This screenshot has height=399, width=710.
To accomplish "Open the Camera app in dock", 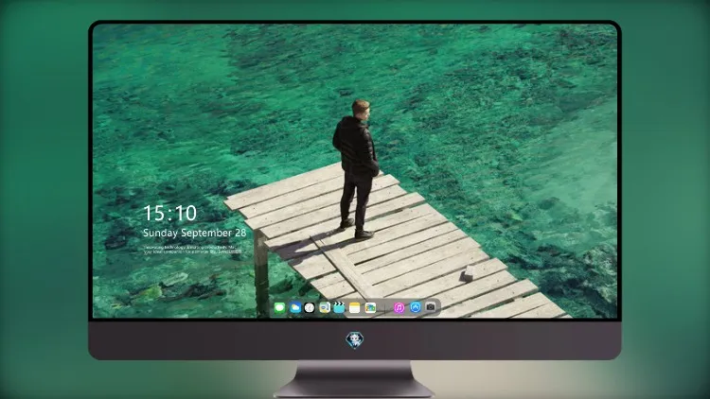I will tap(431, 308).
